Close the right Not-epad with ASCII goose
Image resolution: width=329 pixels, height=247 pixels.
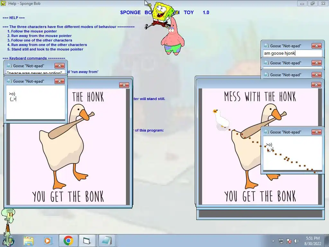coord(316,132)
